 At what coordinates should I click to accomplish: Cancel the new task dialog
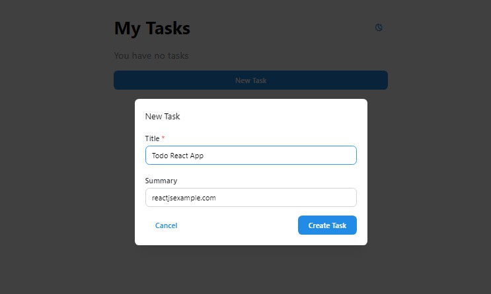pos(166,225)
